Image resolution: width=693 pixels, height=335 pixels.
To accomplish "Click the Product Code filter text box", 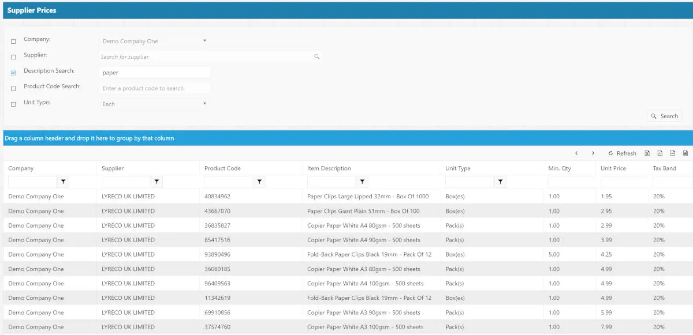I will coord(229,182).
